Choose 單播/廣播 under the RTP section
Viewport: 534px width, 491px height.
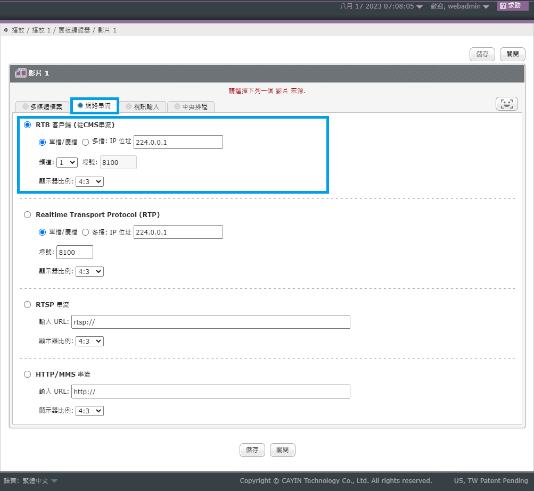tap(42, 232)
